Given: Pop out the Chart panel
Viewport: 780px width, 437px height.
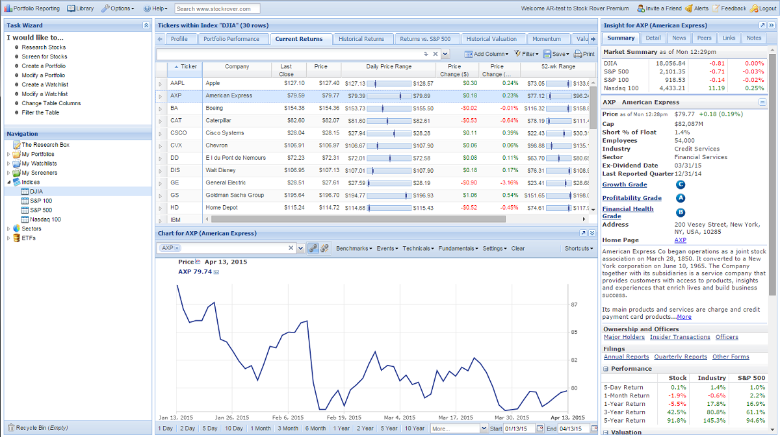Looking at the screenshot, I should (x=583, y=233).
